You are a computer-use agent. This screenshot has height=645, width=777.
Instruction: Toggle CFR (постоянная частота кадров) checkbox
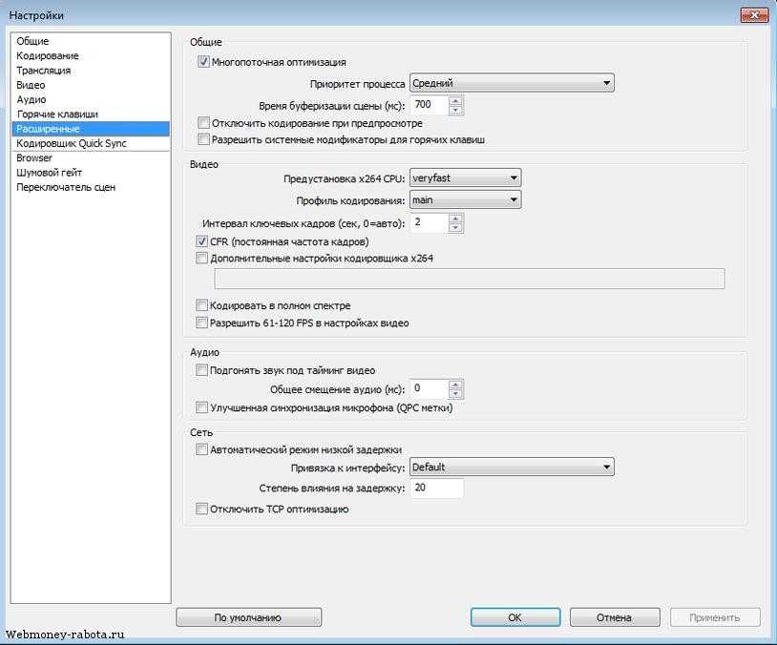click(201, 241)
